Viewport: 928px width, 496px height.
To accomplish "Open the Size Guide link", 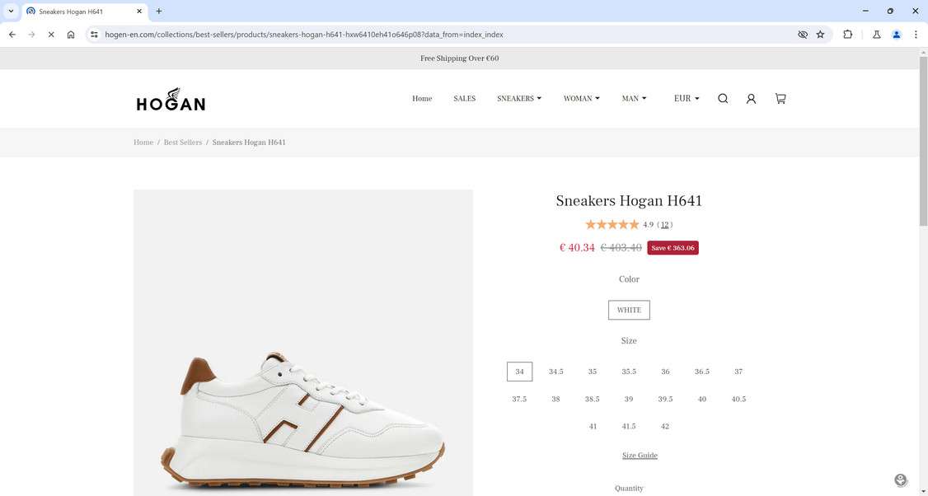I will (x=640, y=455).
